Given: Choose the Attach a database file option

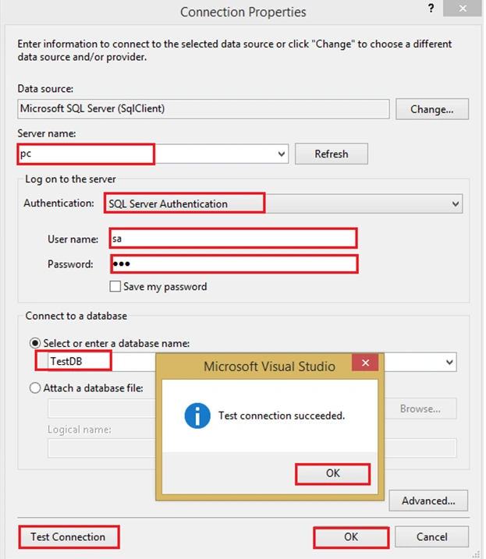Looking at the screenshot, I should pyautogui.click(x=35, y=387).
